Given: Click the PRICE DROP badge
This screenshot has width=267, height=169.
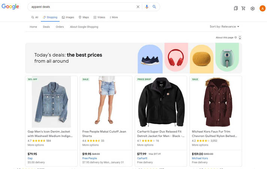Looking at the screenshot, I should (144, 79).
